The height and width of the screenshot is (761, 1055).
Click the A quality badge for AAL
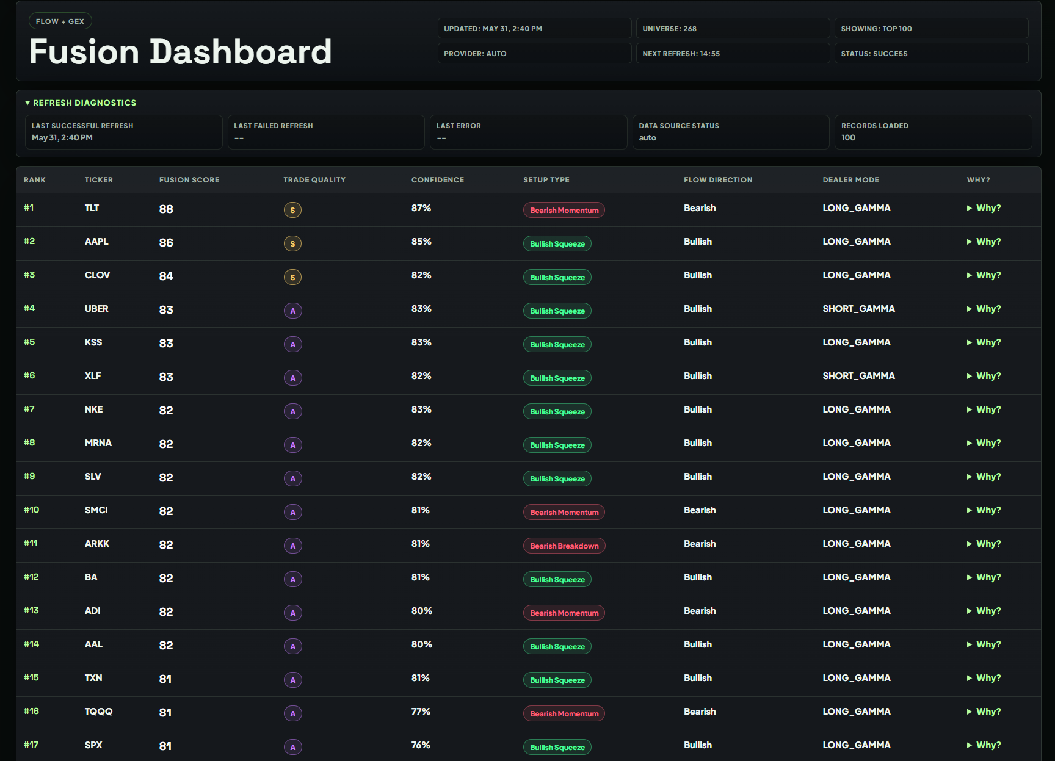coord(292,646)
